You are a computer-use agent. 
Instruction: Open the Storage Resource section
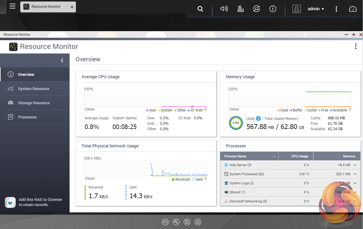(x=34, y=103)
